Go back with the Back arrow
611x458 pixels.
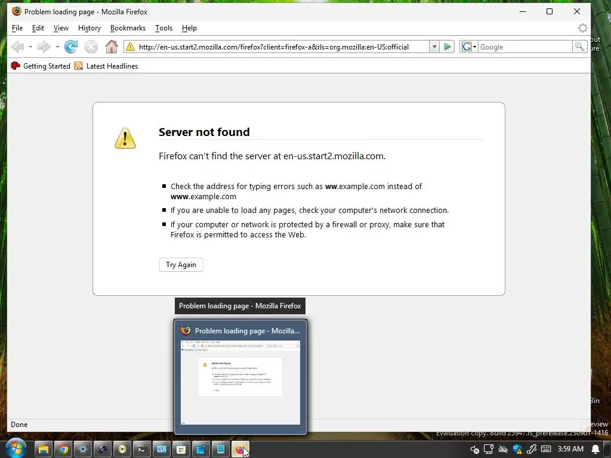pos(17,47)
